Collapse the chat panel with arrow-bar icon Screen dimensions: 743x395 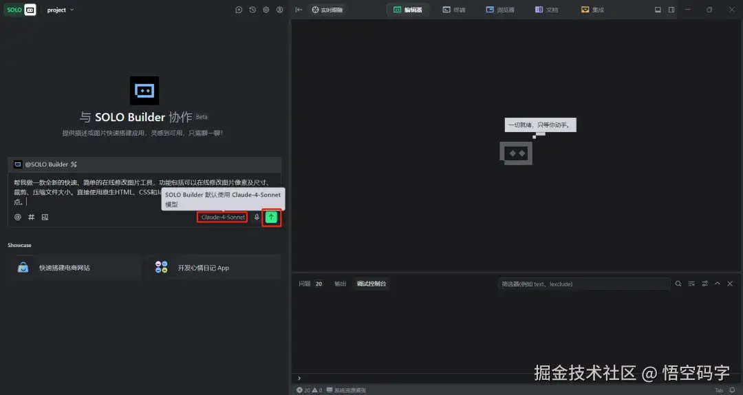click(x=299, y=10)
